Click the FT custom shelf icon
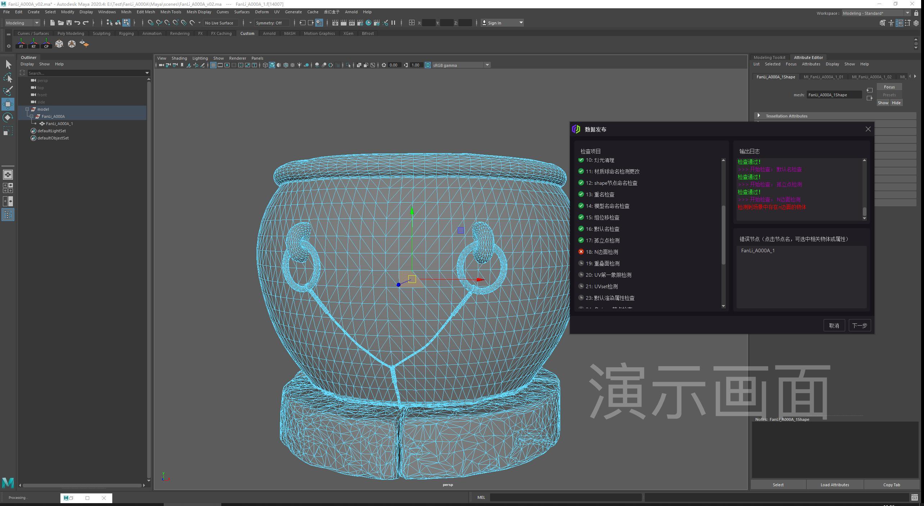The image size is (924, 506). [21, 43]
